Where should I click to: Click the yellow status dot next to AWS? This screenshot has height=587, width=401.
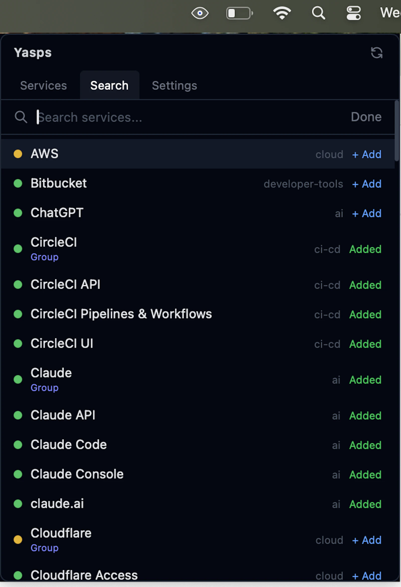pyautogui.click(x=18, y=154)
